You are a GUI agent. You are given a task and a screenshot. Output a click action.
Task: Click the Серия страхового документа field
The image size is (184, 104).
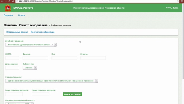pos(14,94)
